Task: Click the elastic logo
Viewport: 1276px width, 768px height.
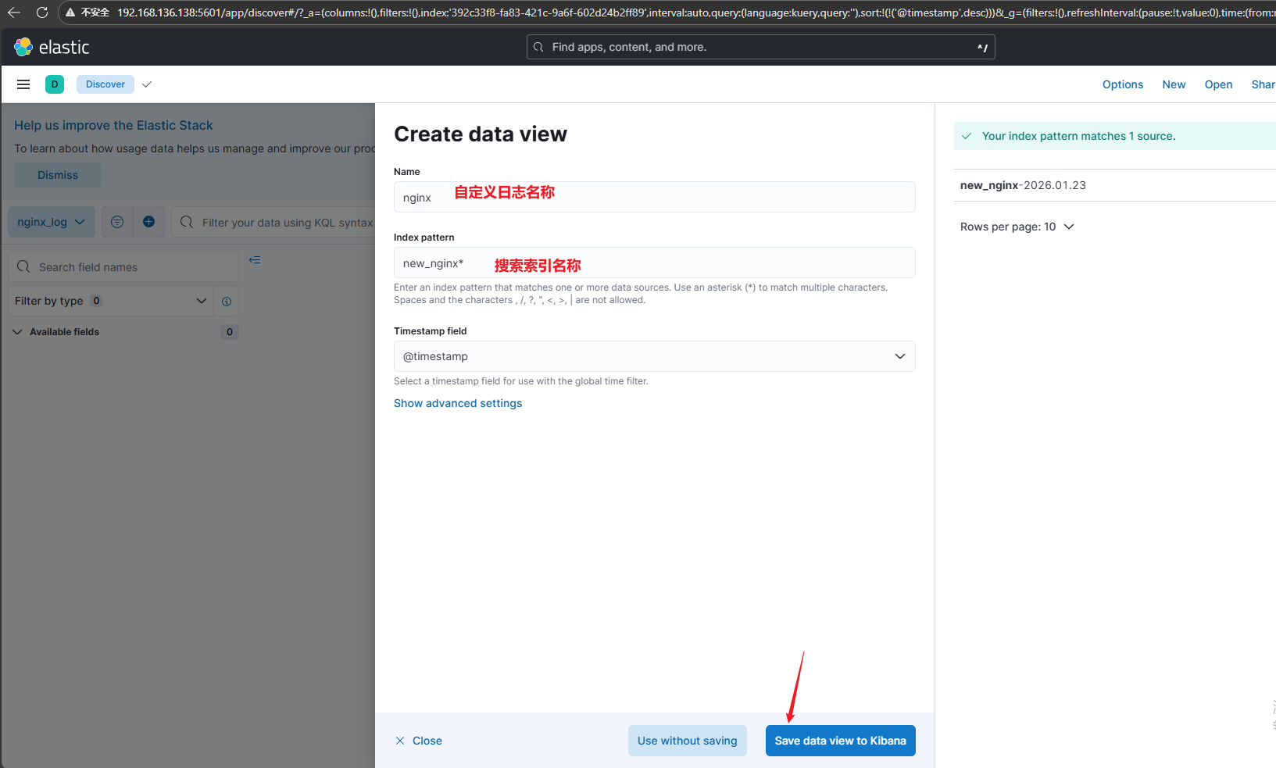Action: (52, 48)
